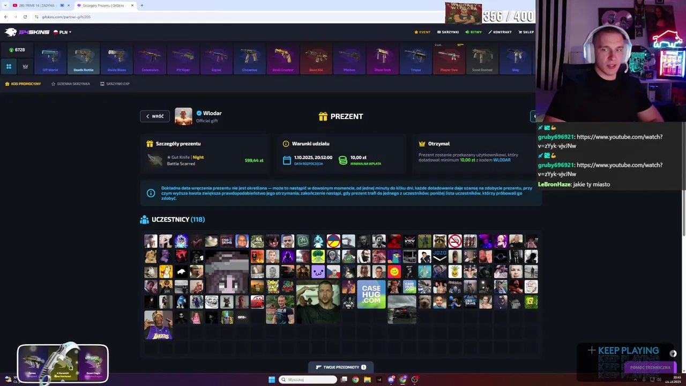Open the SKRZYNKI menu item
Viewport: 686px width, 386px height.
[448, 32]
